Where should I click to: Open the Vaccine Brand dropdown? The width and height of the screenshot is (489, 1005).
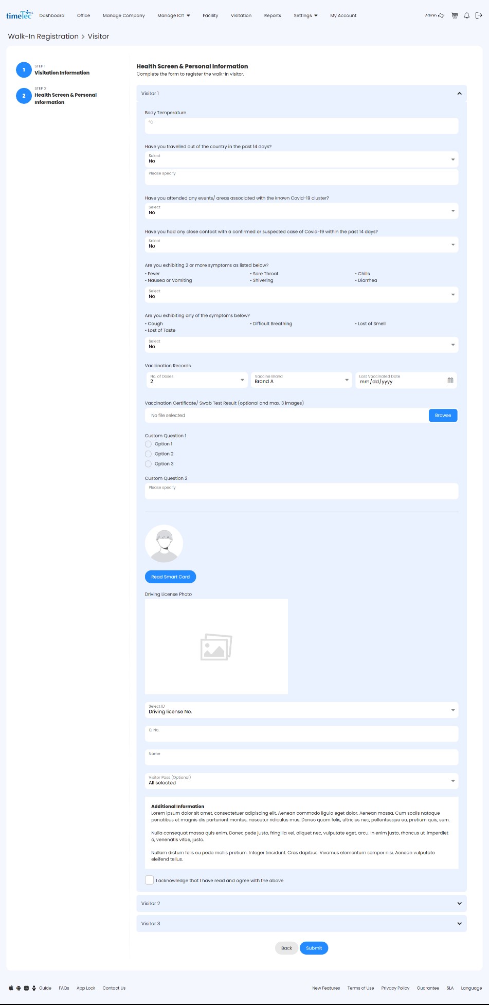301,380
